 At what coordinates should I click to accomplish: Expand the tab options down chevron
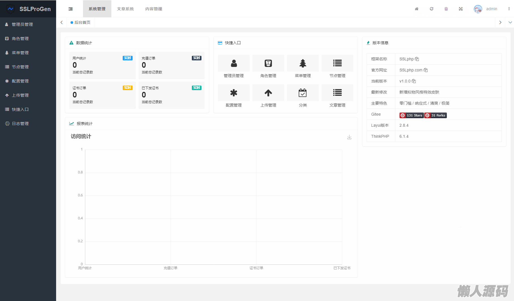coord(510,22)
